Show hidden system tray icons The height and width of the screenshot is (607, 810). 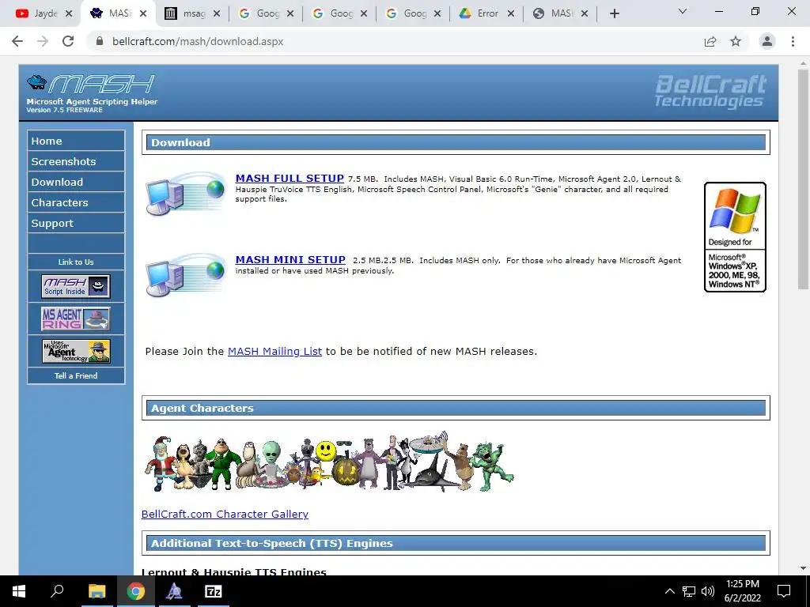click(x=669, y=591)
